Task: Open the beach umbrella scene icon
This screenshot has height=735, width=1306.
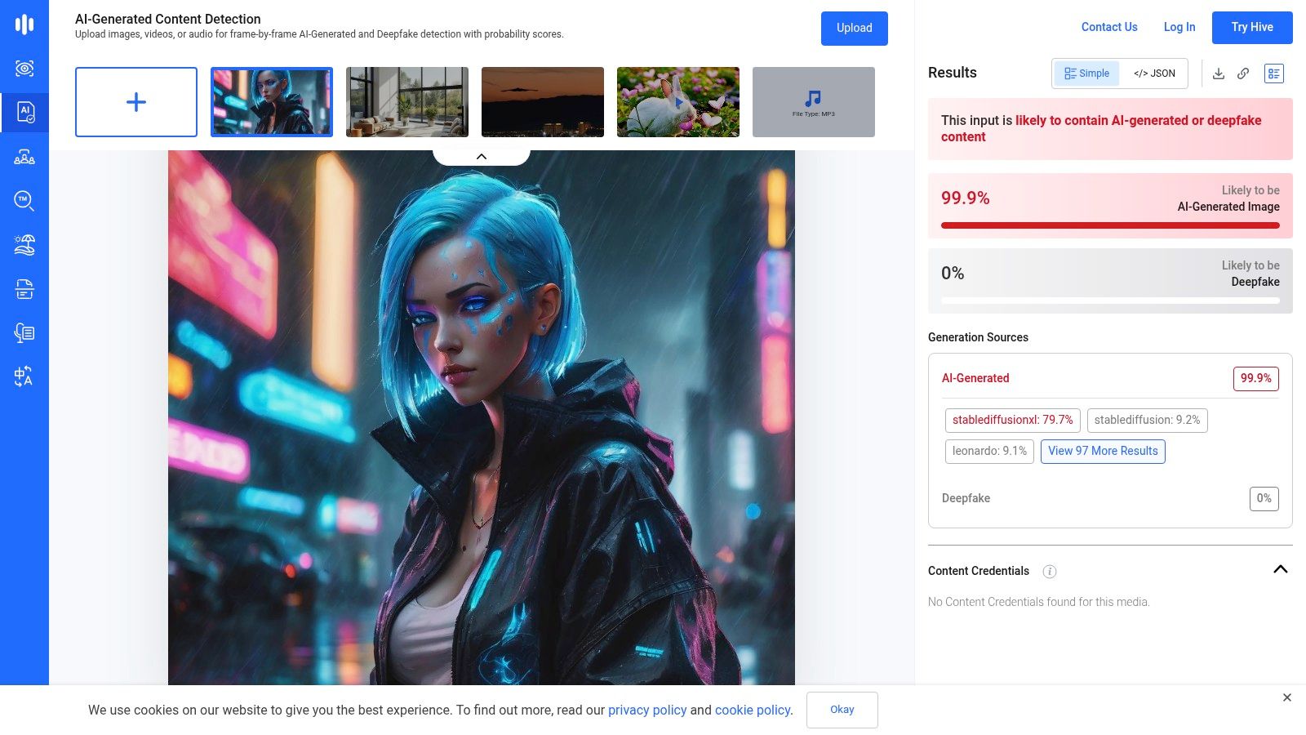Action: click(x=24, y=245)
